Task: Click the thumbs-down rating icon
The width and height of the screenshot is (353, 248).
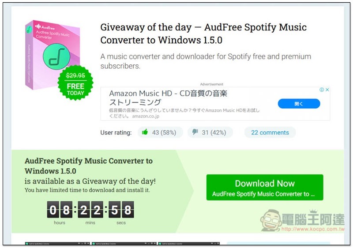Action: coord(195,132)
